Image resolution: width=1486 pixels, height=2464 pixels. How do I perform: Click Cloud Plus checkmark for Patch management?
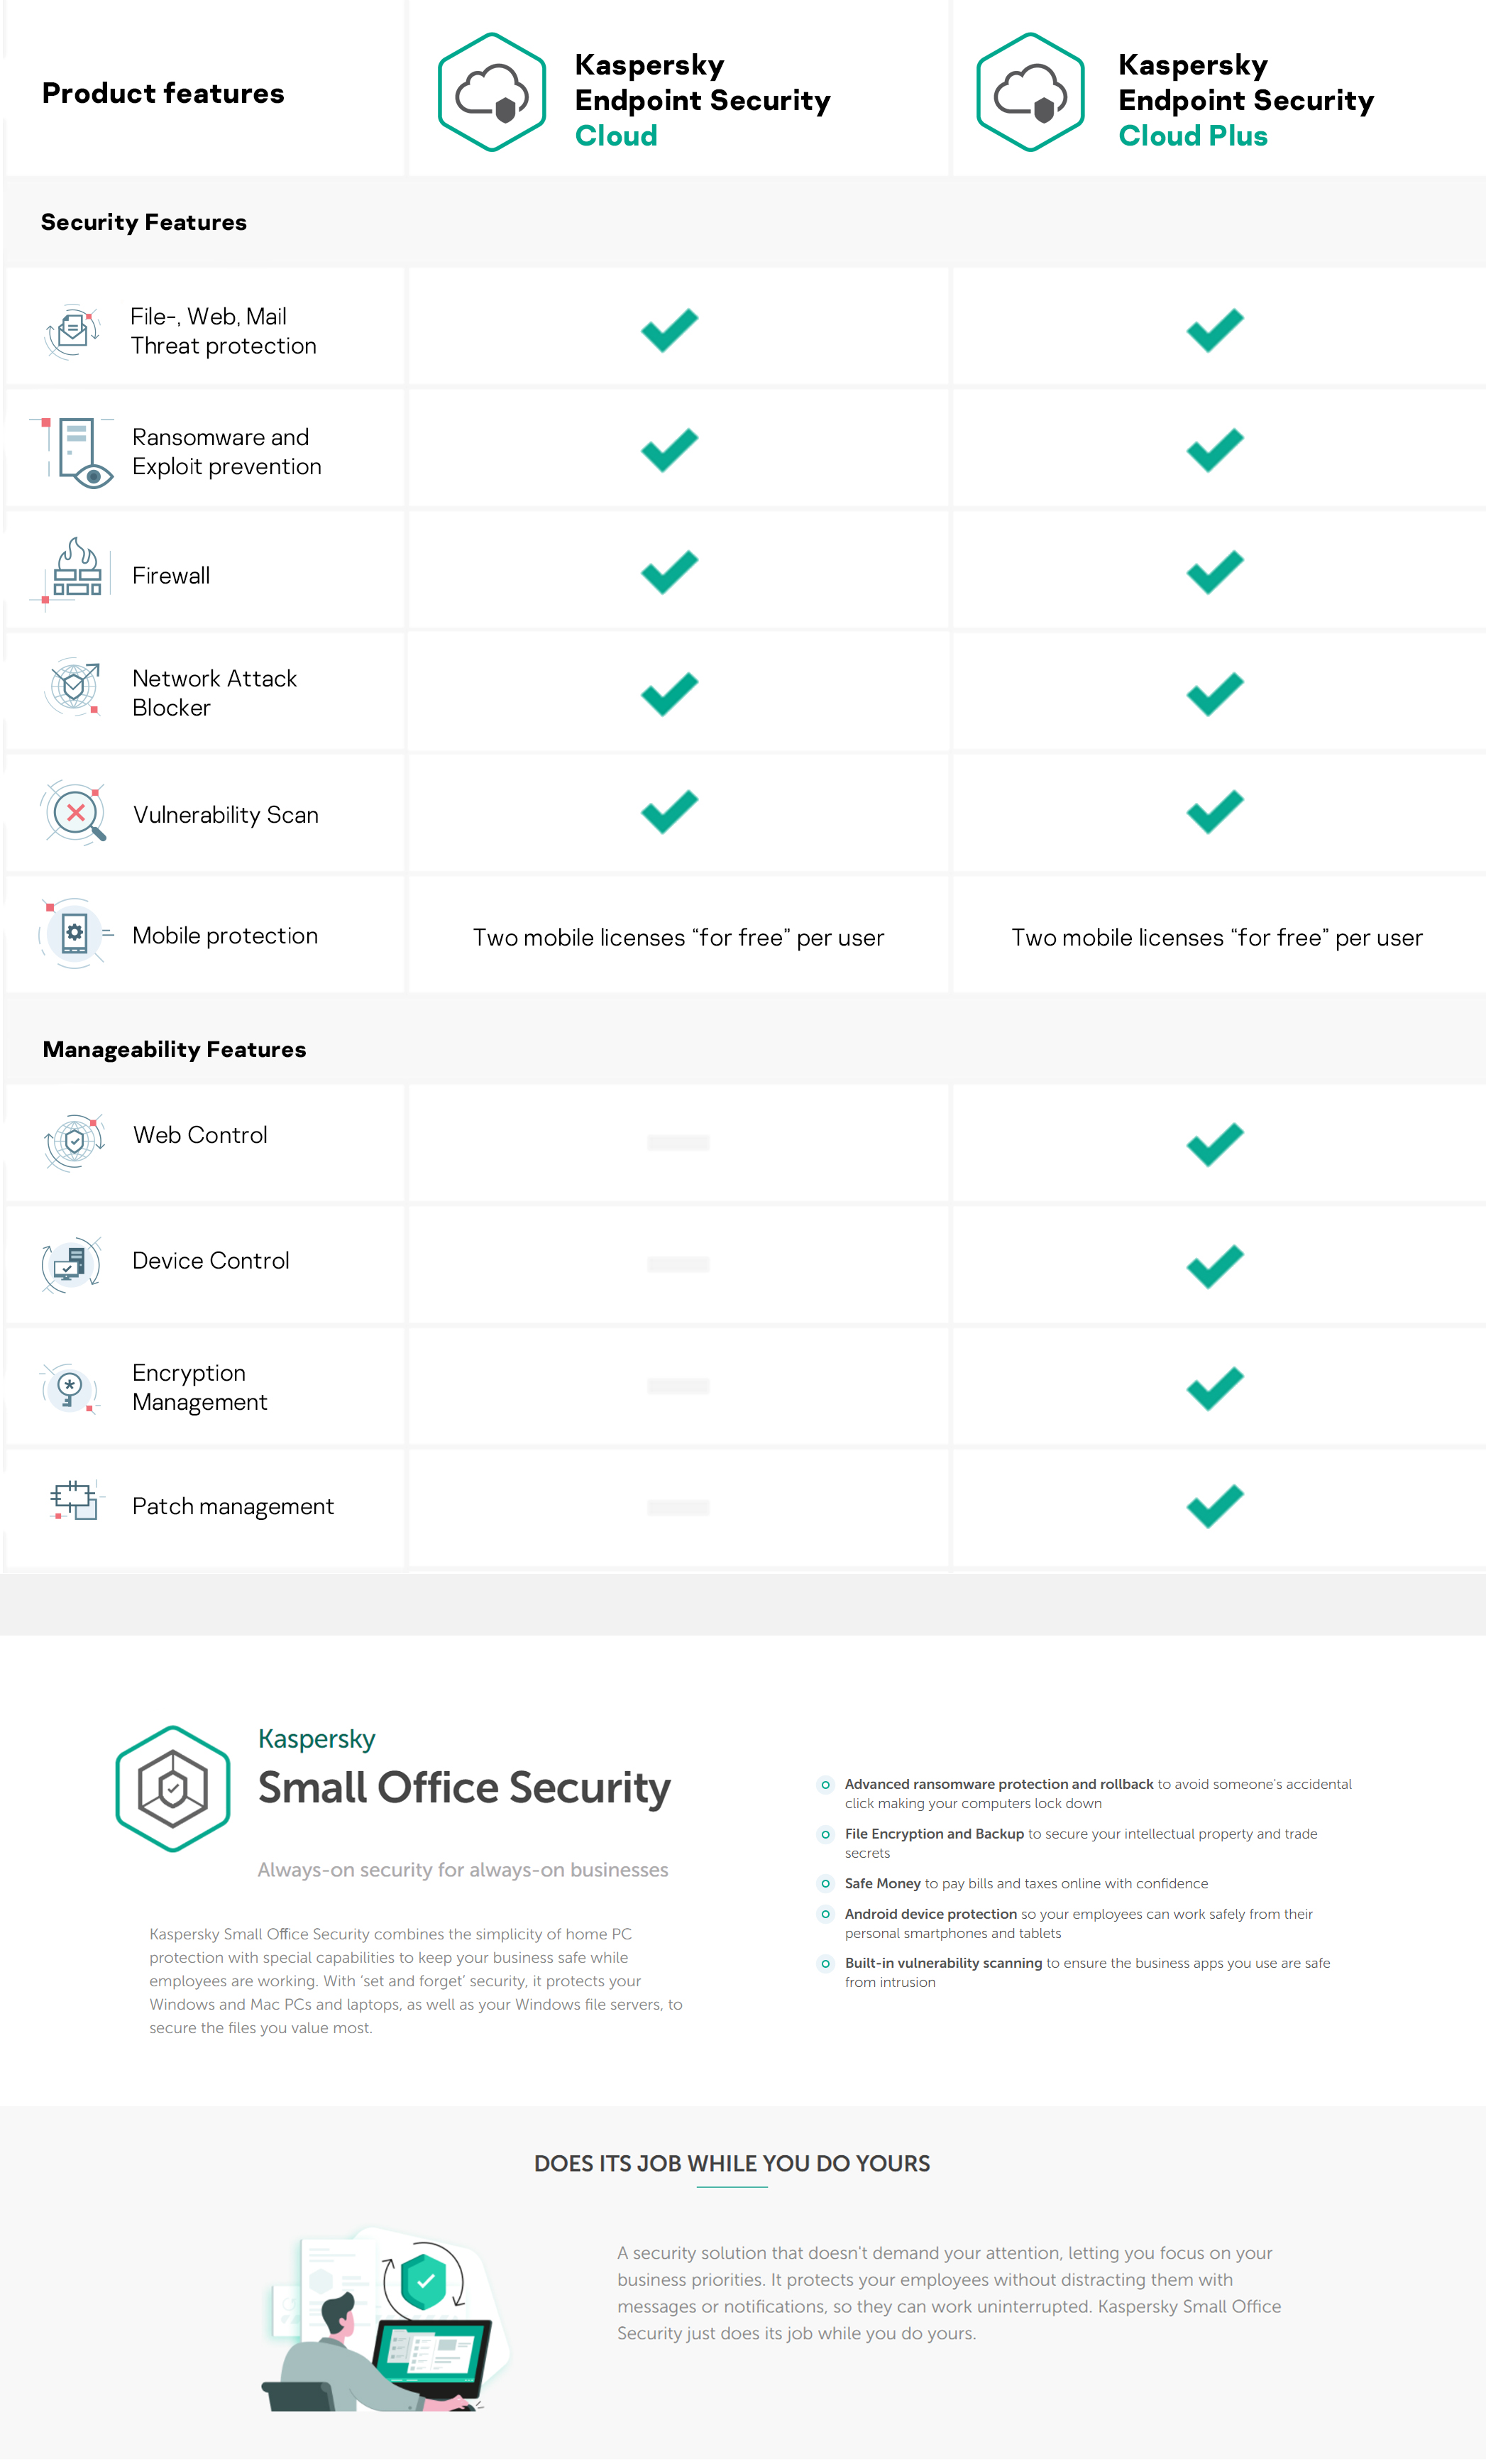[x=1215, y=1506]
